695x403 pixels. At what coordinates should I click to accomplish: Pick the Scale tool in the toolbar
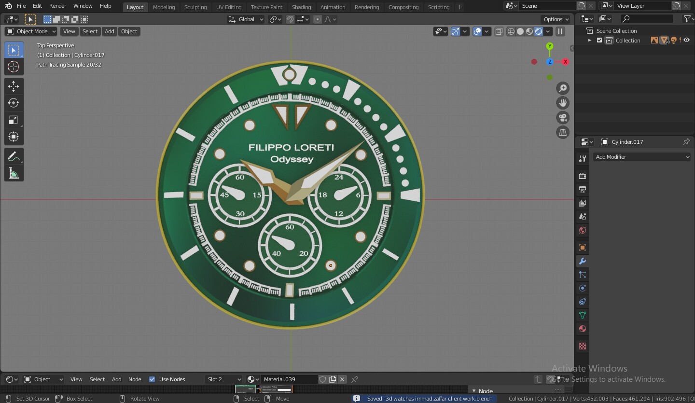coord(14,120)
